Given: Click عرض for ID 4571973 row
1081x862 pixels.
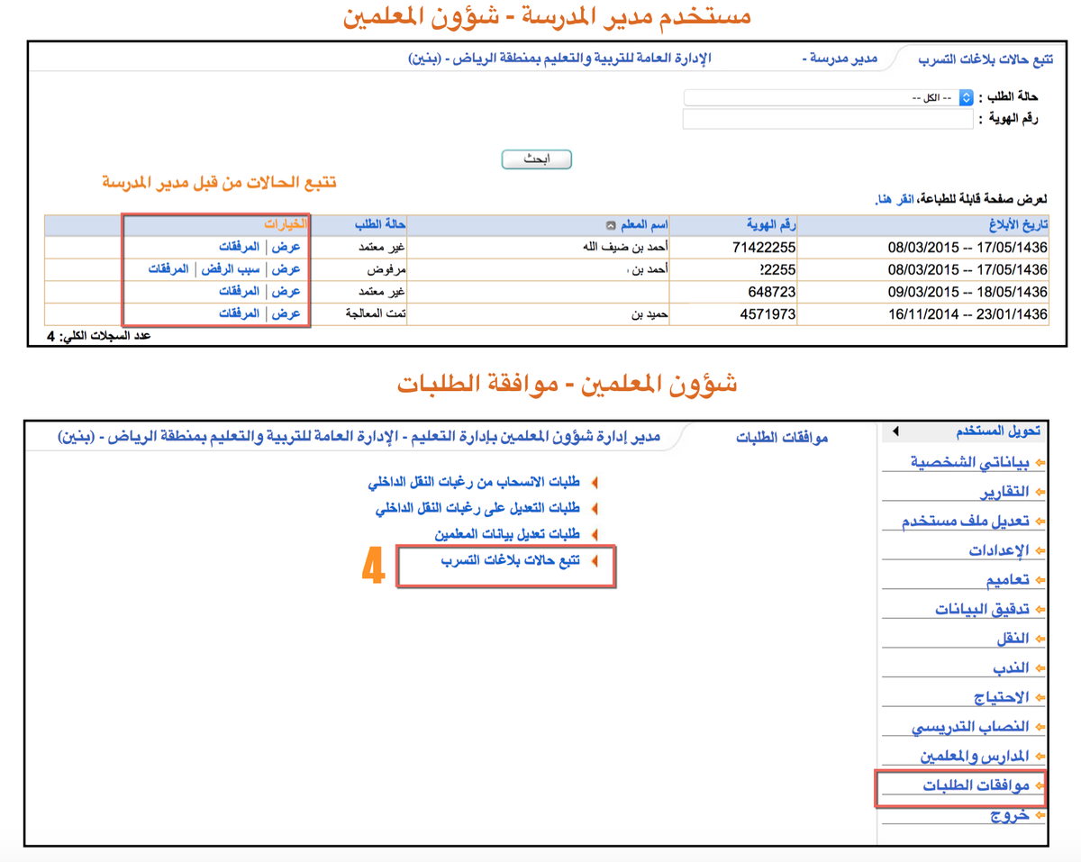Looking at the screenshot, I should 286,313.
